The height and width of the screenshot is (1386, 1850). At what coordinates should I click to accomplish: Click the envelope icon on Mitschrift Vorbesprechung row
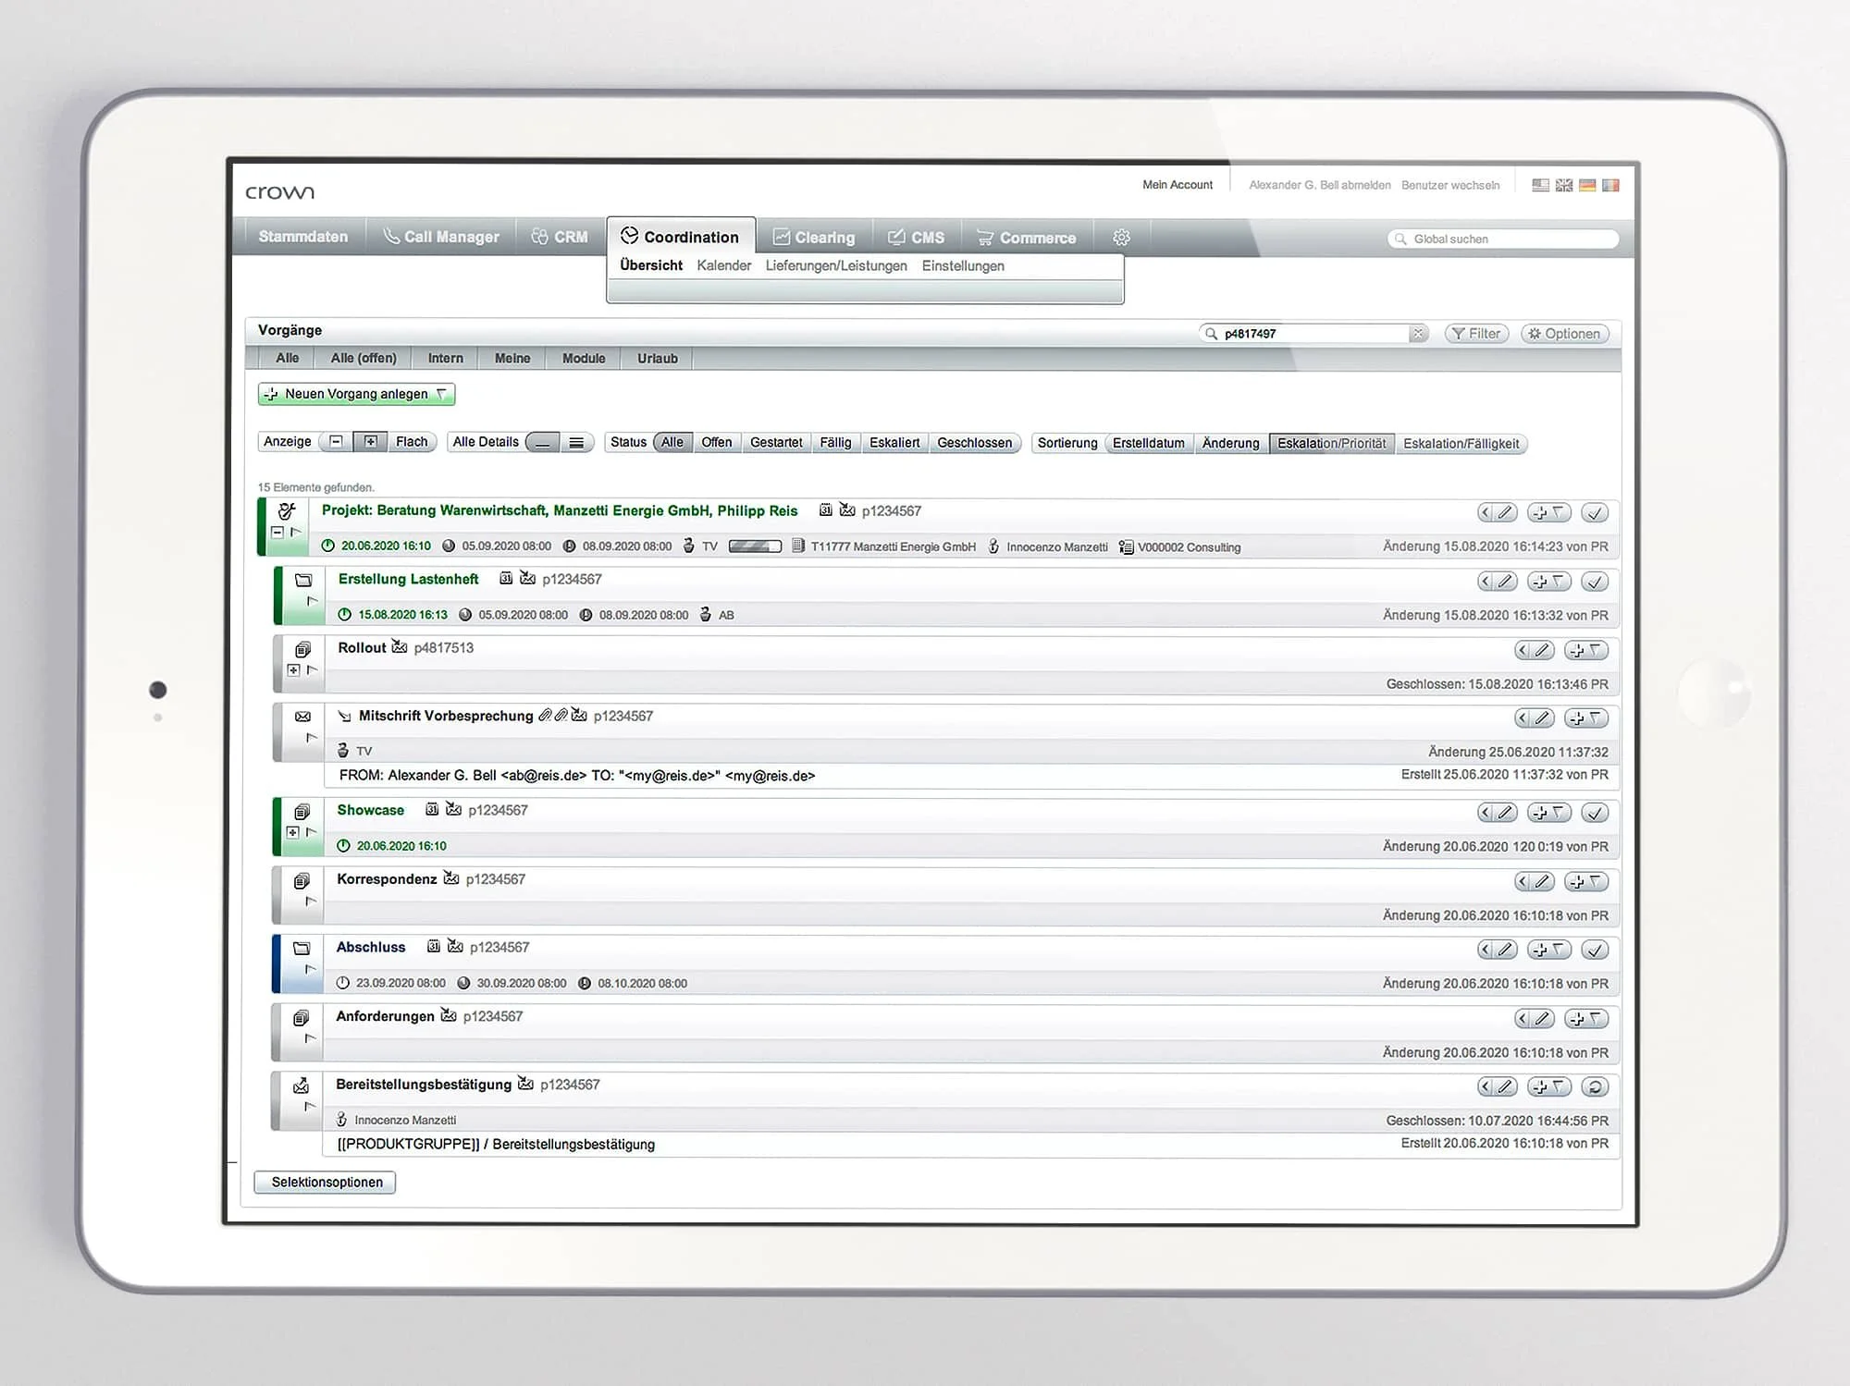tap(302, 717)
